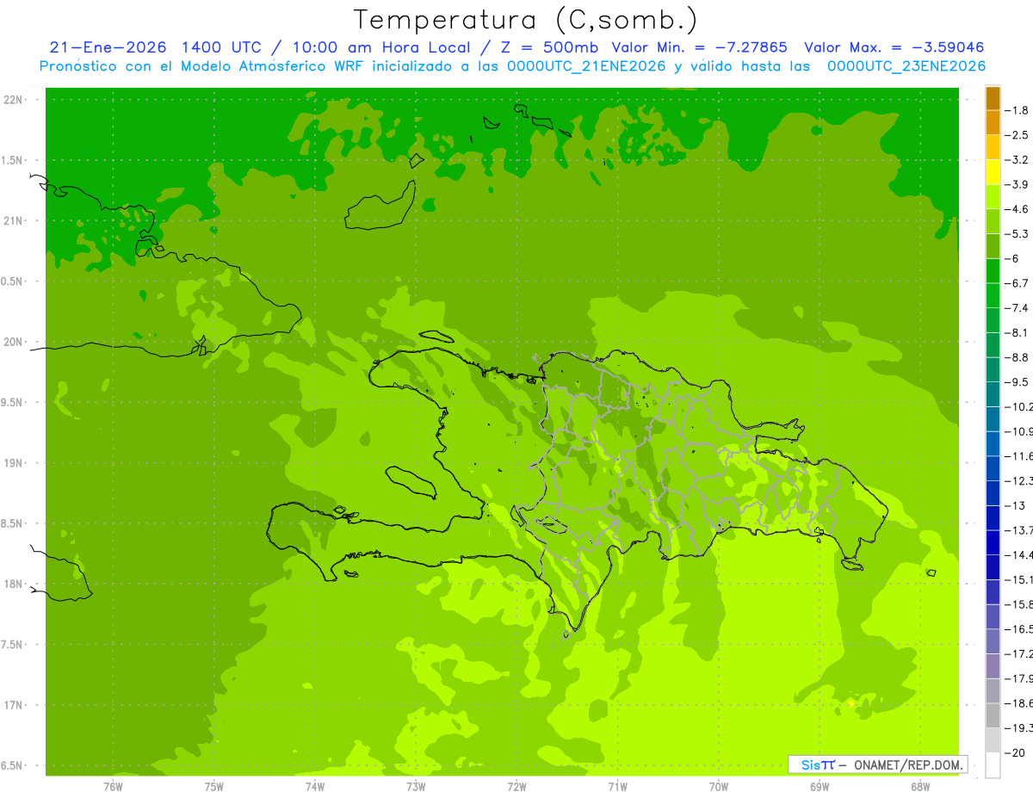Pick the gray swatch between -18.6 and -19.3
Image resolution: width=1033 pixels, height=798 pixels.
[x=993, y=716]
